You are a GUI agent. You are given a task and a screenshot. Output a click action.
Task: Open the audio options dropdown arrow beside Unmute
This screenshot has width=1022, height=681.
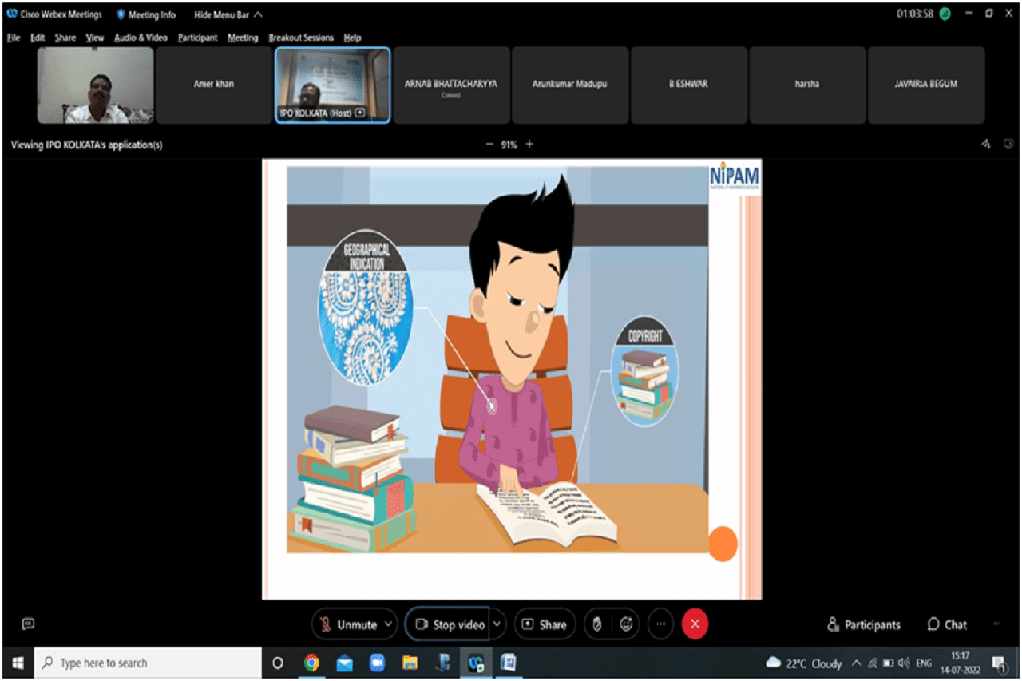pos(389,624)
